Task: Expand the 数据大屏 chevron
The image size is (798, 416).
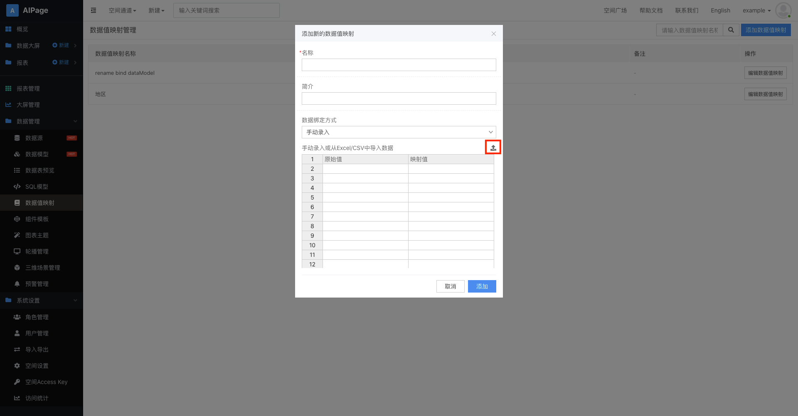Action: click(x=75, y=45)
